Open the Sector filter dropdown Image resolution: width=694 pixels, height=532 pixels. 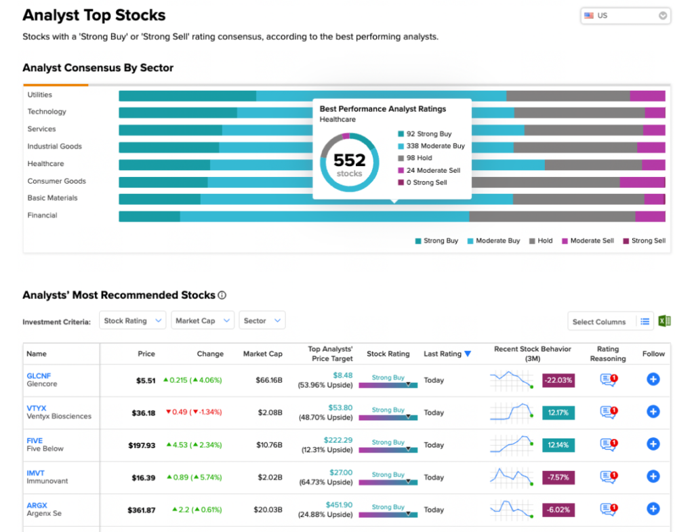click(262, 321)
